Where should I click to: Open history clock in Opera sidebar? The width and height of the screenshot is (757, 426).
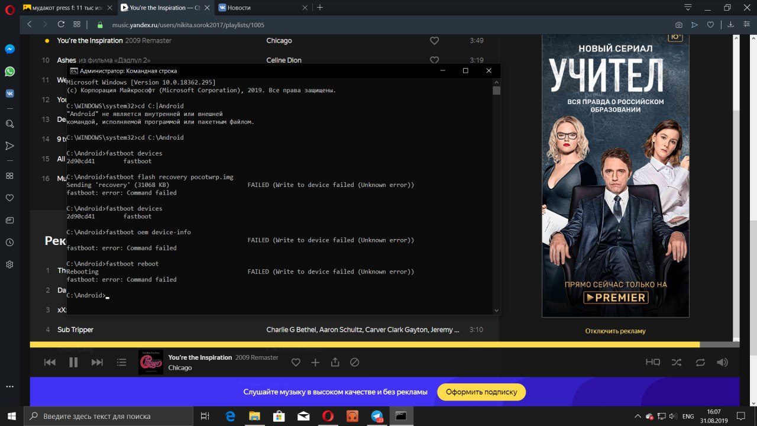(9, 243)
